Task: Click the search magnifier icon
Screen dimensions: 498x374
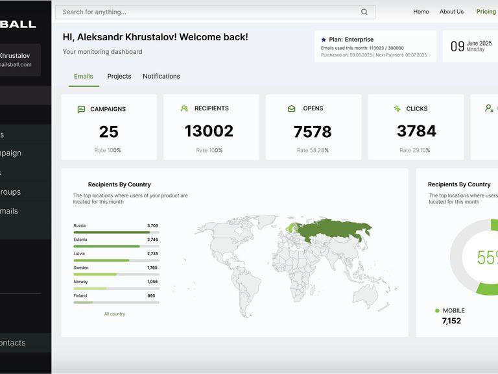Action: click(364, 12)
